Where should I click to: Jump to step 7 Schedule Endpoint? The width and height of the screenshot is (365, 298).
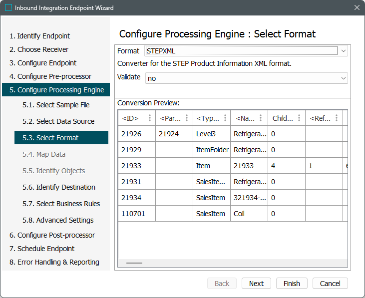(42, 249)
